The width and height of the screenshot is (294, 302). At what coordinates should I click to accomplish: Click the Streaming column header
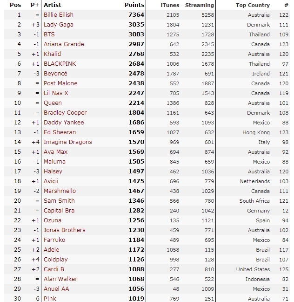pyautogui.click(x=200, y=5)
